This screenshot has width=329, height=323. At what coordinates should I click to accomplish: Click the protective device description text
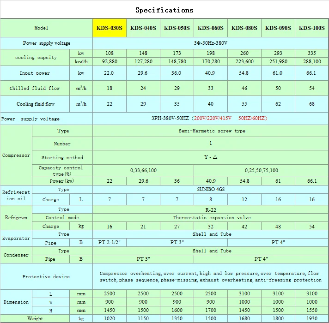pyautogui.click(x=210, y=276)
